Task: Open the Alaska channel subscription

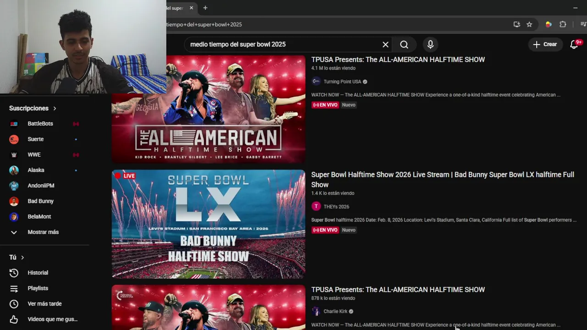Action: click(44, 170)
